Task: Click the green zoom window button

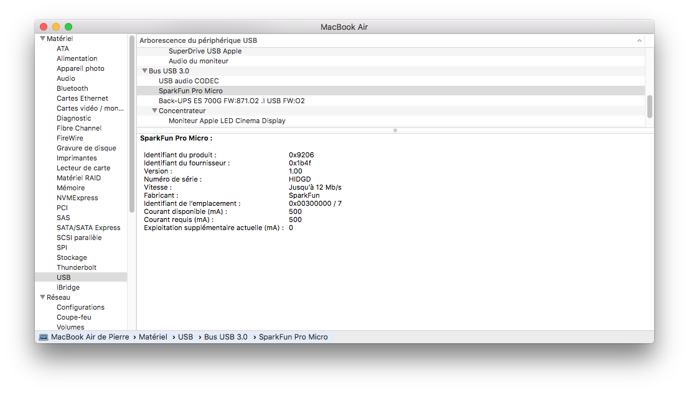Action: (68, 27)
